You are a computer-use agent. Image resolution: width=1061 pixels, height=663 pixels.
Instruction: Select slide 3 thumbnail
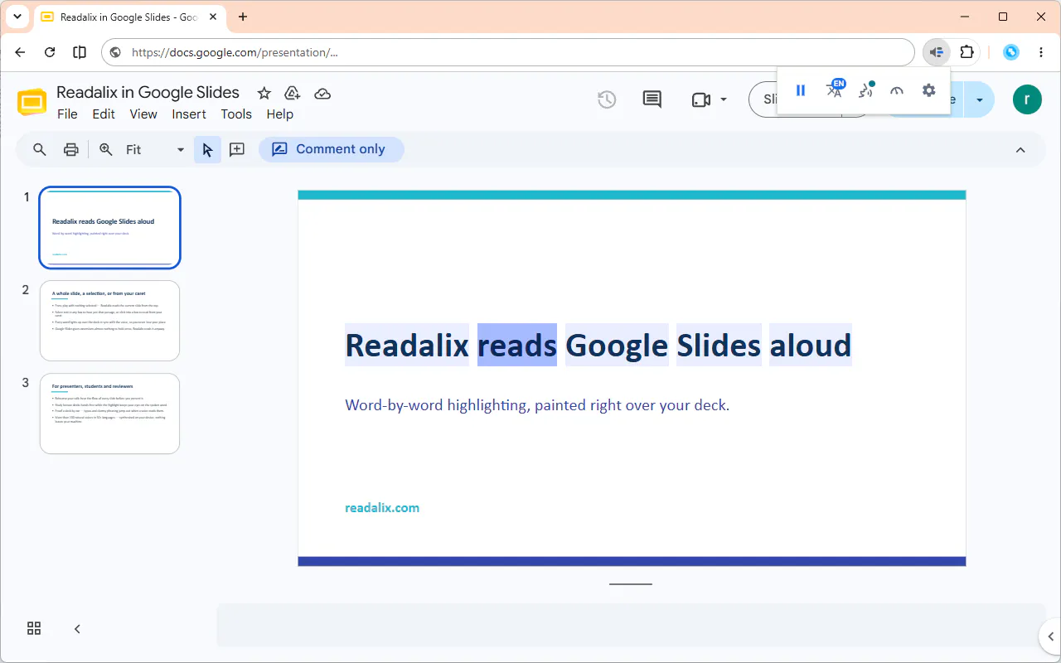[x=109, y=414]
